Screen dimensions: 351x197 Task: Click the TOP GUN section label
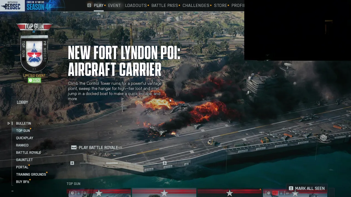point(73,184)
